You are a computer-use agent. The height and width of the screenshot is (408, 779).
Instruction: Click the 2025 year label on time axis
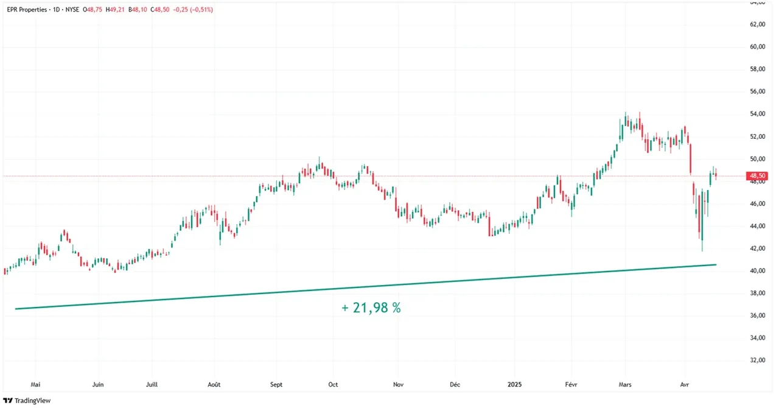coord(514,384)
